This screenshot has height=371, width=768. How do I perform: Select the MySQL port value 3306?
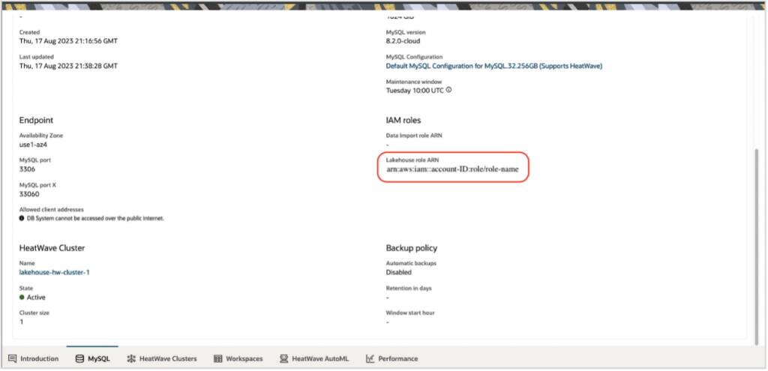(27, 169)
